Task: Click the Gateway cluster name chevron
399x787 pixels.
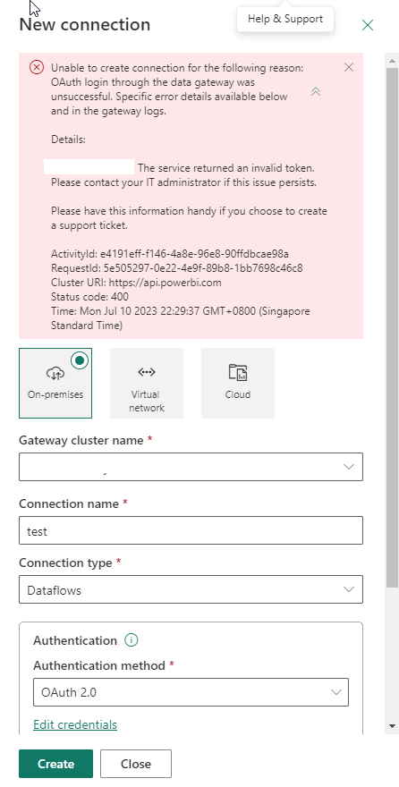Action: (x=349, y=467)
